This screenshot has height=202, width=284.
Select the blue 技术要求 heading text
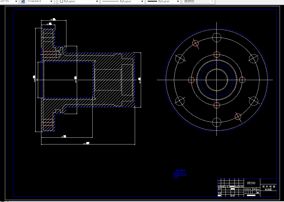[181, 171]
